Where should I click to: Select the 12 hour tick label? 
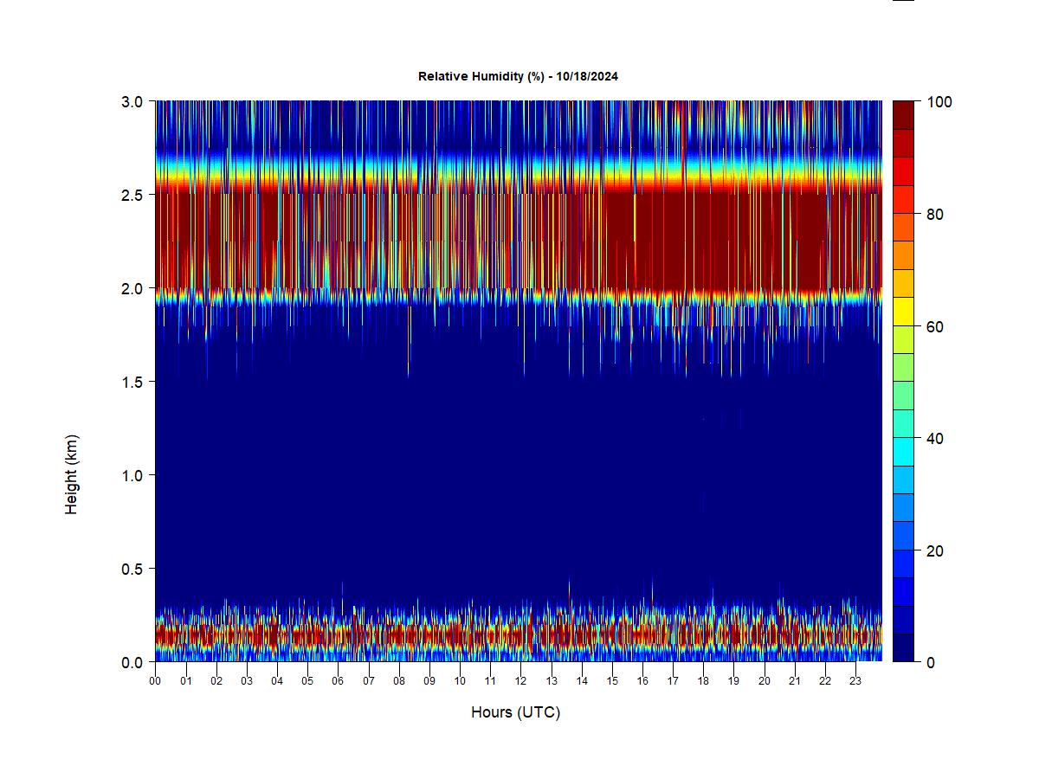(520, 681)
